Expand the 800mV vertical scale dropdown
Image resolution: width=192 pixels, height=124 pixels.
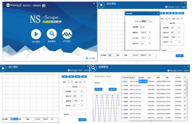pos(146,32)
